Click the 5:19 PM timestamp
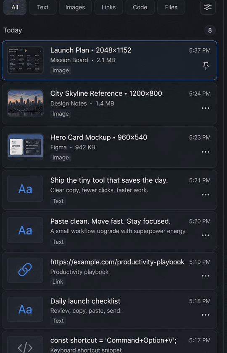This screenshot has width=227, height=353. [200, 262]
